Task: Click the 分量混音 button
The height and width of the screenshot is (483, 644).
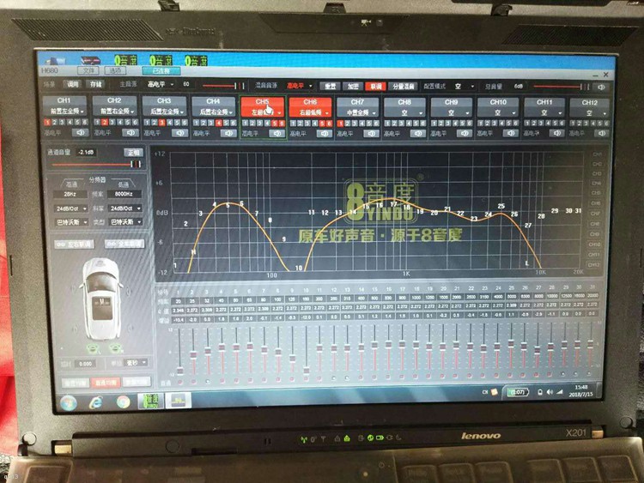Action: tap(403, 87)
